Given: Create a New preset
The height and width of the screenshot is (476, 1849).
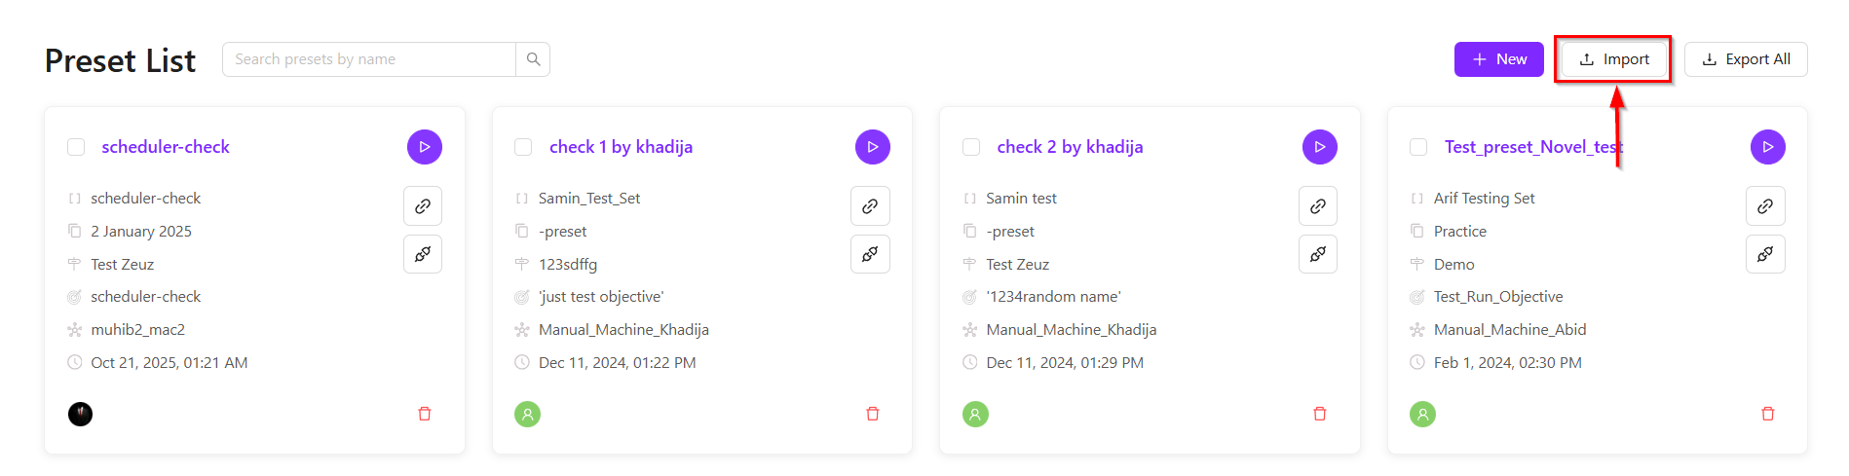Looking at the screenshot, I should click(x=1498, y=59).
